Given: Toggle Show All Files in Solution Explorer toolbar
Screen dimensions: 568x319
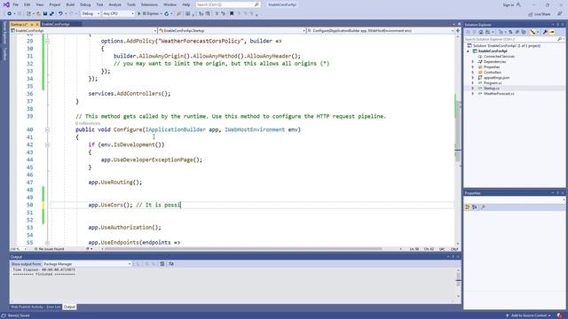Looking at the screenshot, I should (524, 32).
